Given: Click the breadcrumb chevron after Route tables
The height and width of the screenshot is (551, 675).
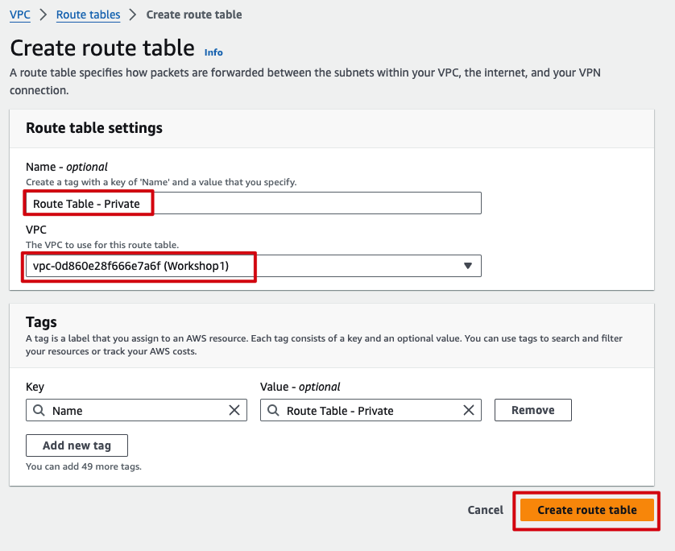Looking at the screenshot, I should [134, 14].
